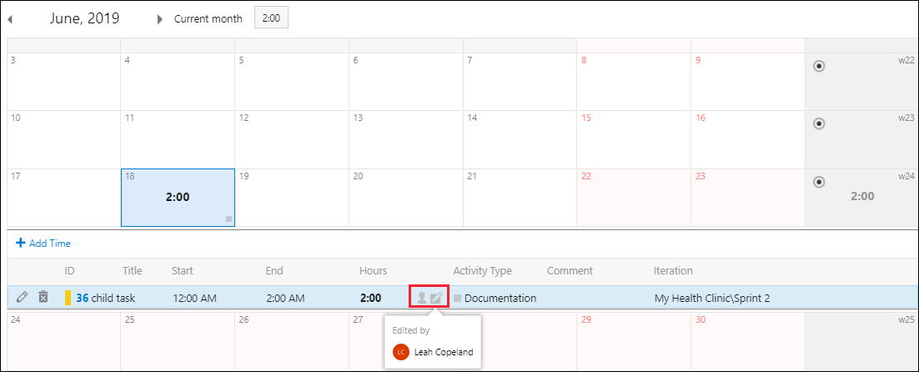Screen dimensions: 919x372
Task: Click the gray square icon before Documentation
Action: point(457,299)
